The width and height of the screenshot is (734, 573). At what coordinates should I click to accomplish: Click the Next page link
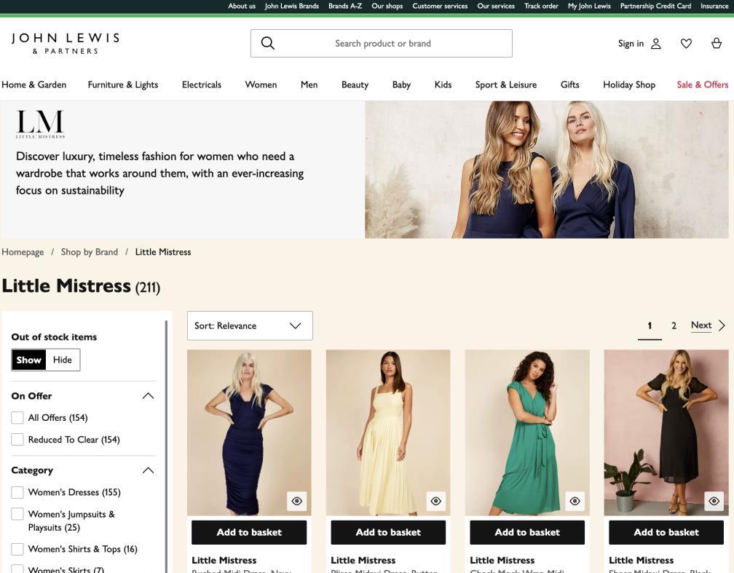pos(701,325)
